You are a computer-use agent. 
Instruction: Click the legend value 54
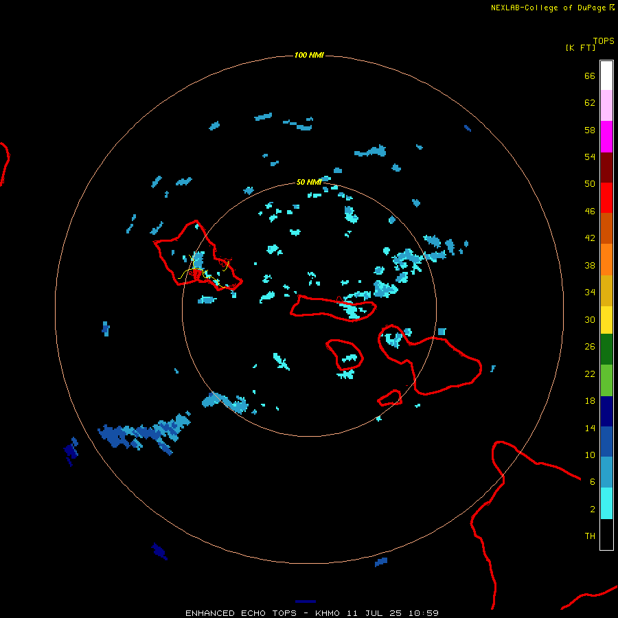pyautogui.click(x=590, y=157)
